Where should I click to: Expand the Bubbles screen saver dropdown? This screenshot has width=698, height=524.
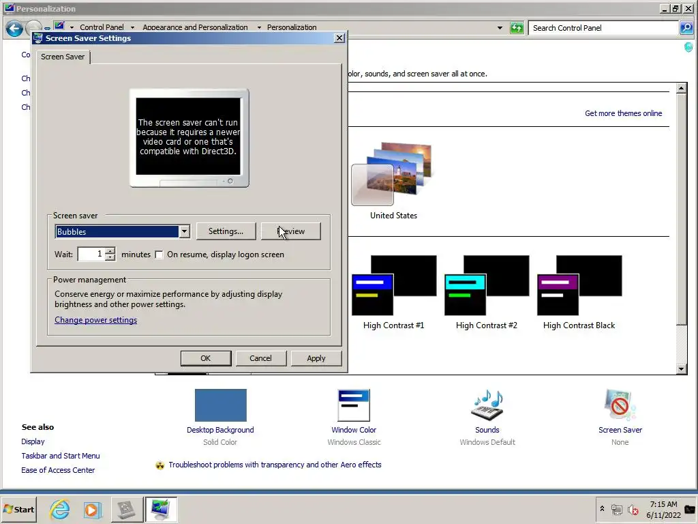click(x=184, y=231)
